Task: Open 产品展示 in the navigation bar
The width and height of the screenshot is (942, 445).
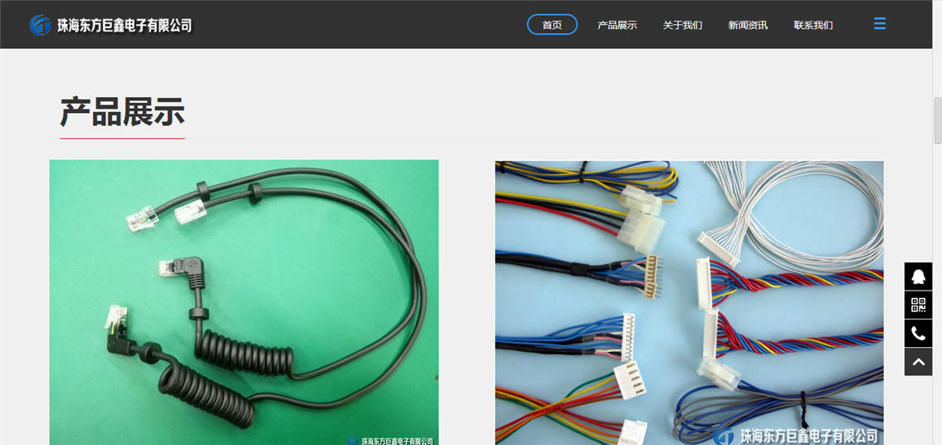Action: (616, 25)
